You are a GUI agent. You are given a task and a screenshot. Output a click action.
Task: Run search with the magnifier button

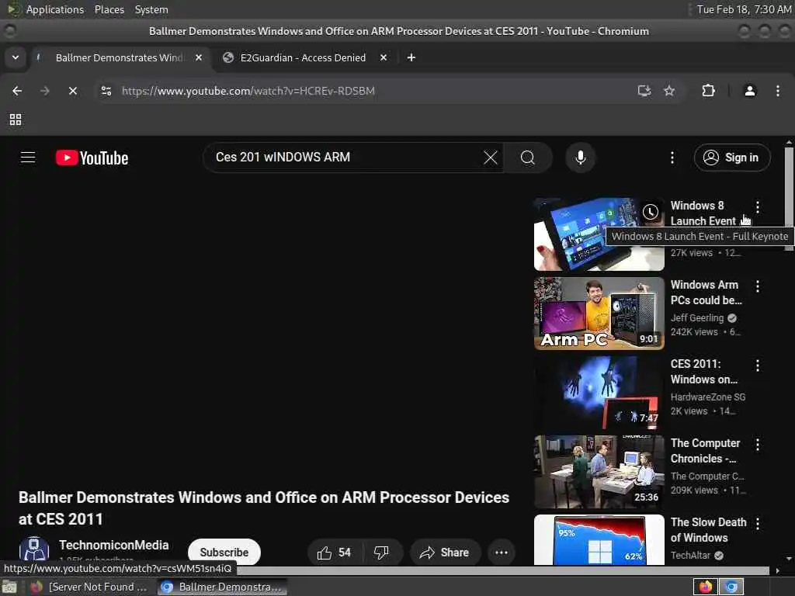[x=528, y=158]
